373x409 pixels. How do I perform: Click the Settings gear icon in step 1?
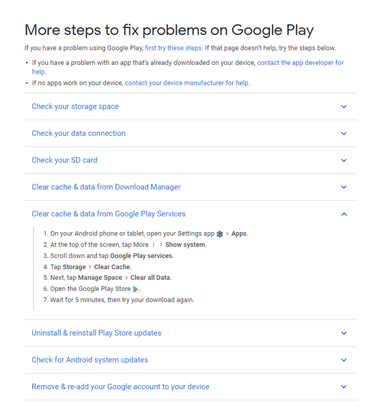tap(220, 234)
